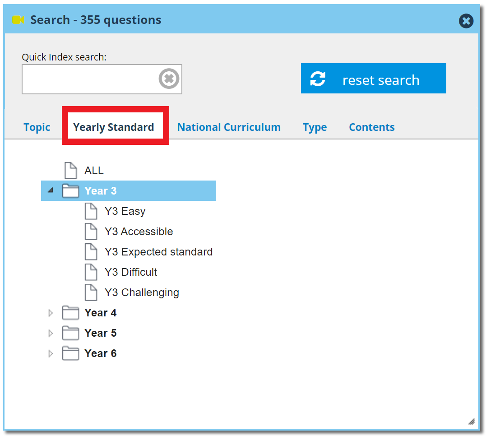Click the Year 4 folder icon

pos(71,313)
